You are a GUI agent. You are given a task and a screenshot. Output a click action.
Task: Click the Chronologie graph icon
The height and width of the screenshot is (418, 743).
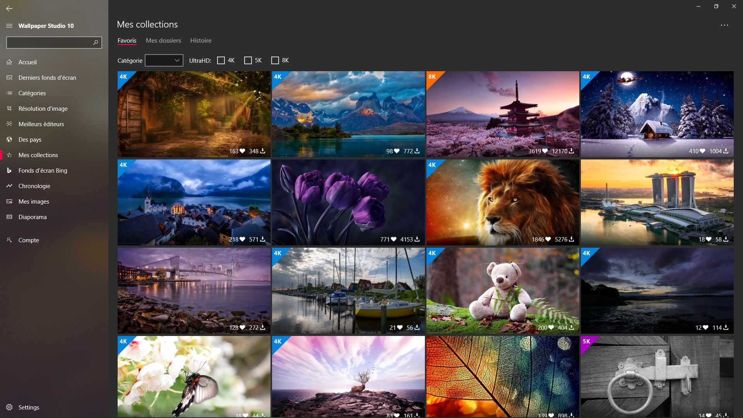coord(9,186)
